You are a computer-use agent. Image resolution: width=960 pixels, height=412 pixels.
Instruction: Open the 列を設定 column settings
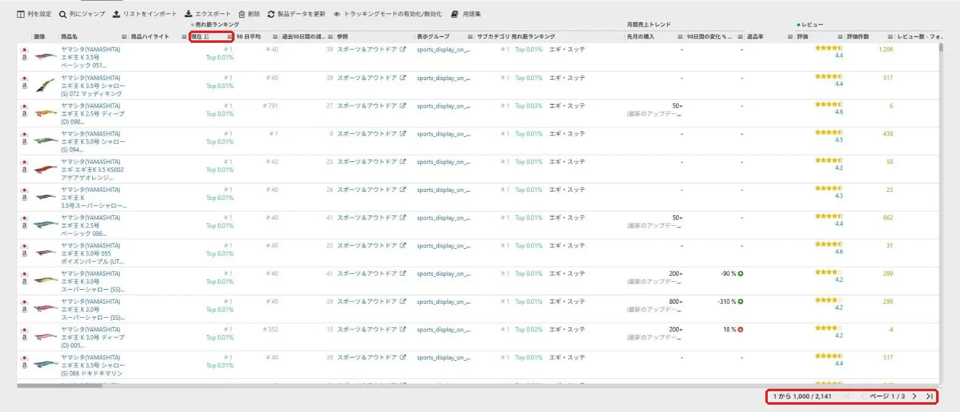tap(34, 13)
